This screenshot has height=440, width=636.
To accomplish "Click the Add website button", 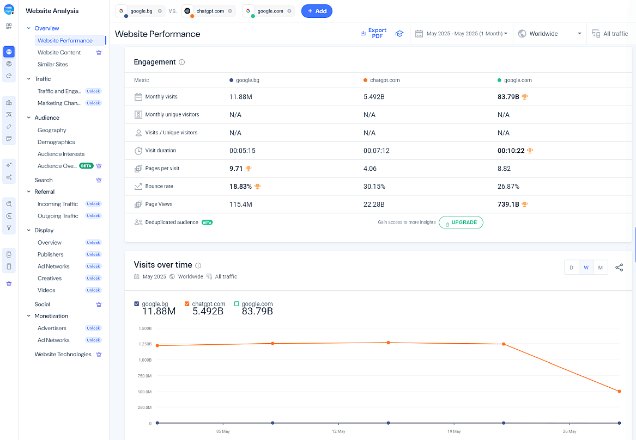I will (317, 11).
